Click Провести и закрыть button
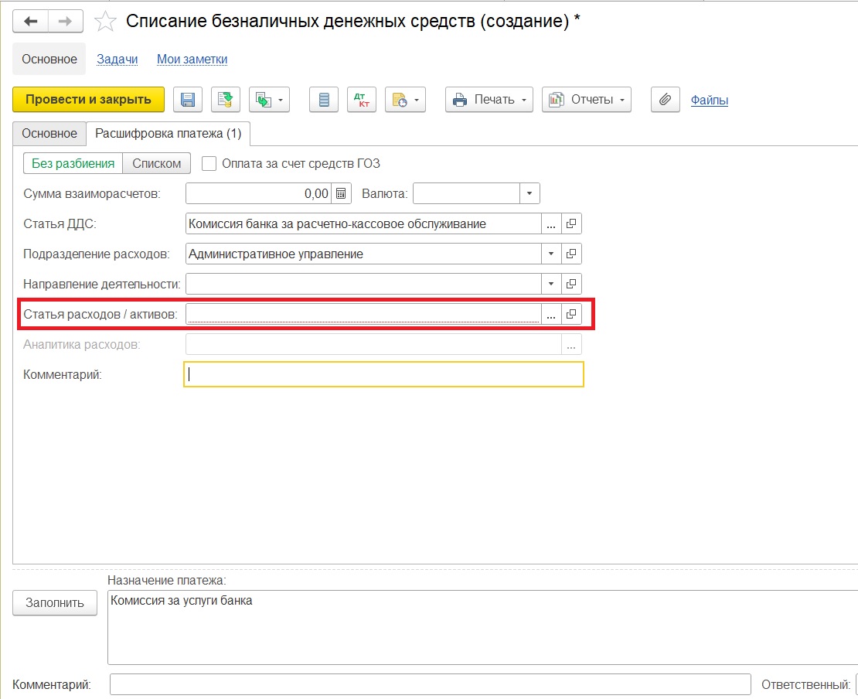The image size is (858, 699). 88,100
